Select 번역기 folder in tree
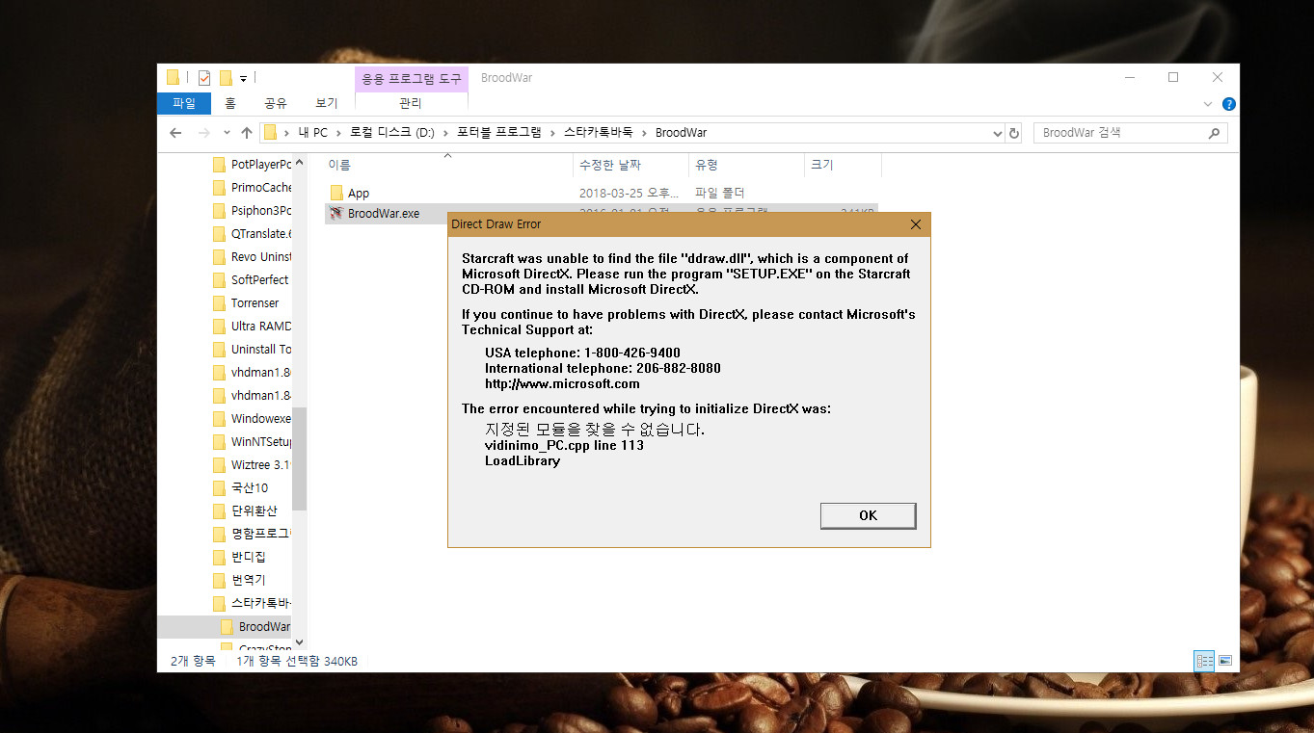1314x733 pixels. 241,581
